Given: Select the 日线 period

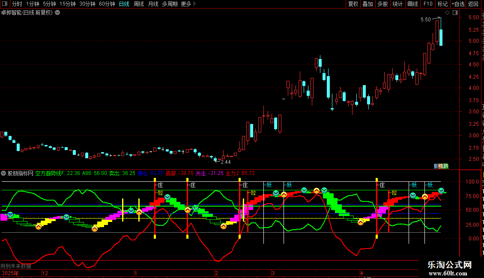Looking at the screenshot, I should [124, 4].
